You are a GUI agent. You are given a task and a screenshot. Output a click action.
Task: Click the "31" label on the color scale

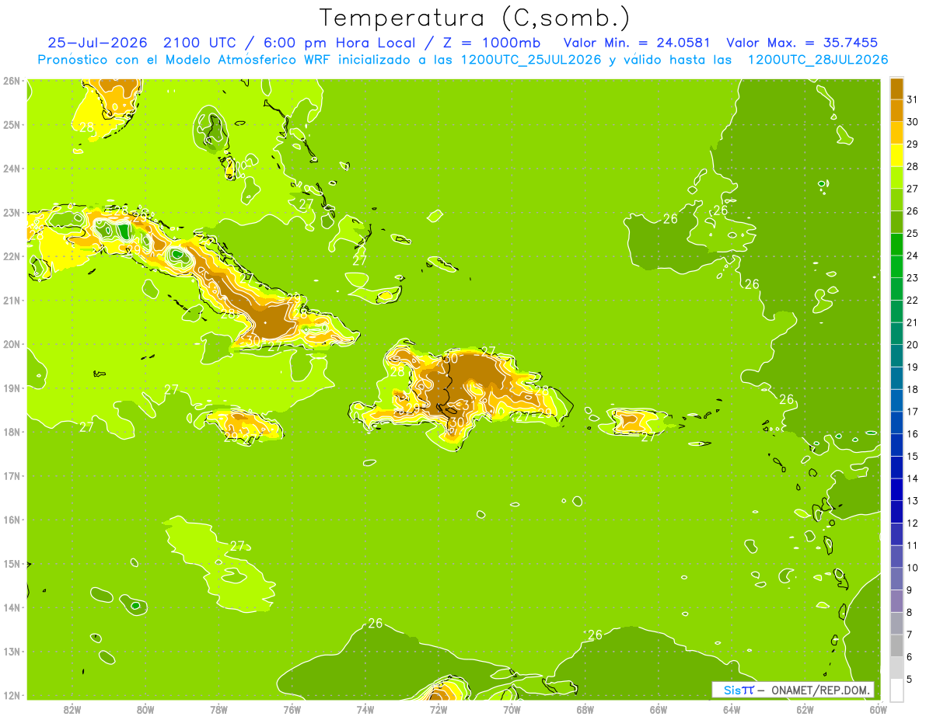912,99
